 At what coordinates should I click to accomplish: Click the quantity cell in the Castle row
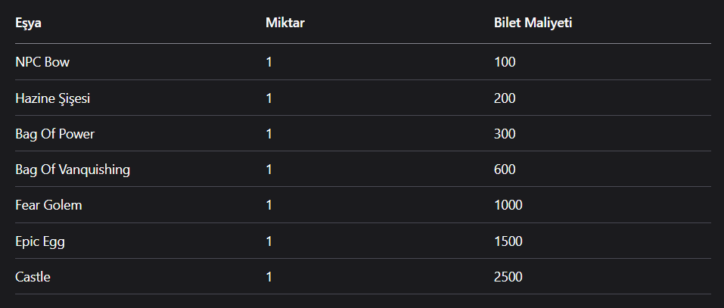tap(269, 277)
